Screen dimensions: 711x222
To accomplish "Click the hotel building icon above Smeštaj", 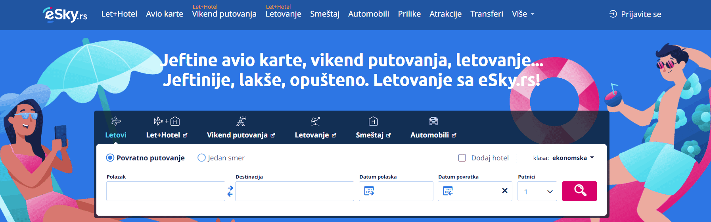I will click(373, 121).
